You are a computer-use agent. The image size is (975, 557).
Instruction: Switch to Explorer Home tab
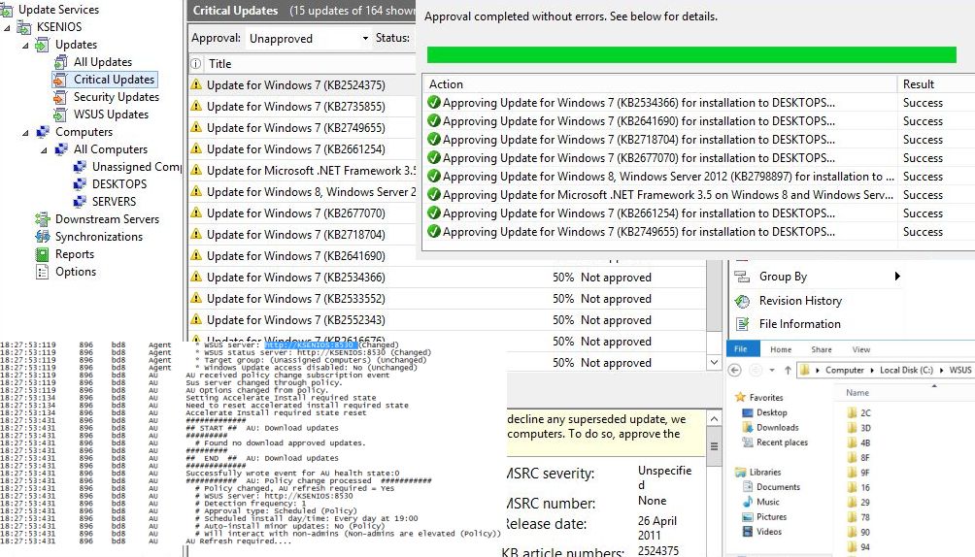click(x=781, y=349)
